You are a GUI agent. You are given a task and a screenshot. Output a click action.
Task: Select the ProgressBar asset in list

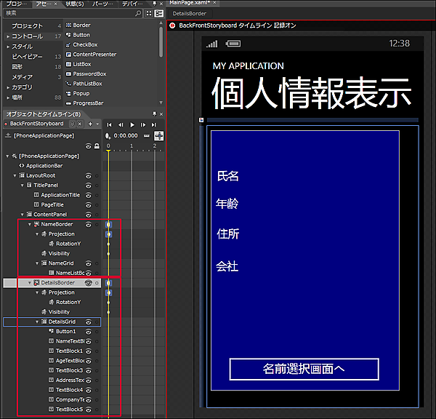pyautogui.click(x=88, y=103)
